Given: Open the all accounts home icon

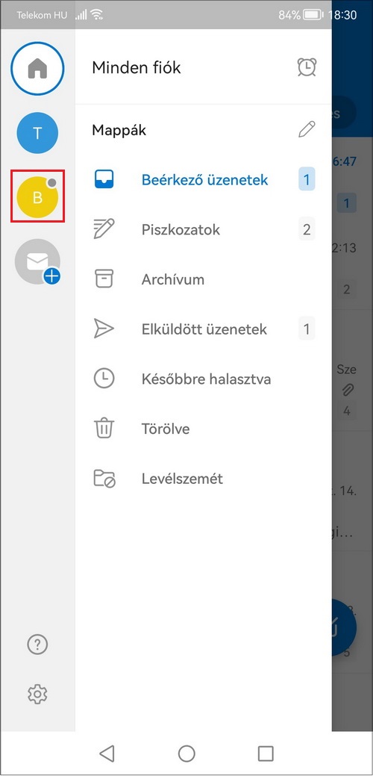Looking at the screenshot, I should point(37,68).
